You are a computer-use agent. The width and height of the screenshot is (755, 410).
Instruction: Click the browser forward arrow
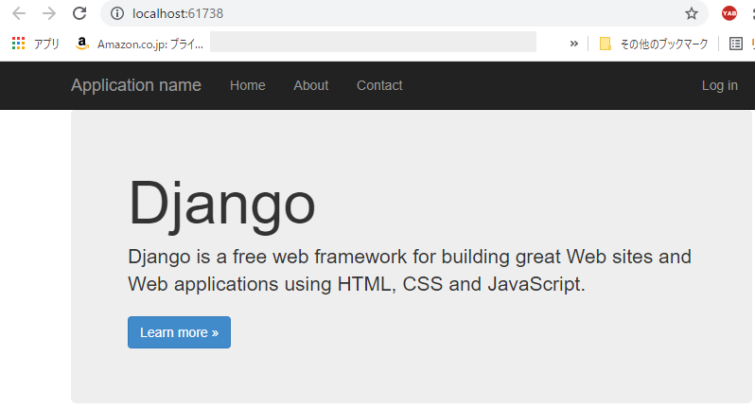(x=49, y=13)
